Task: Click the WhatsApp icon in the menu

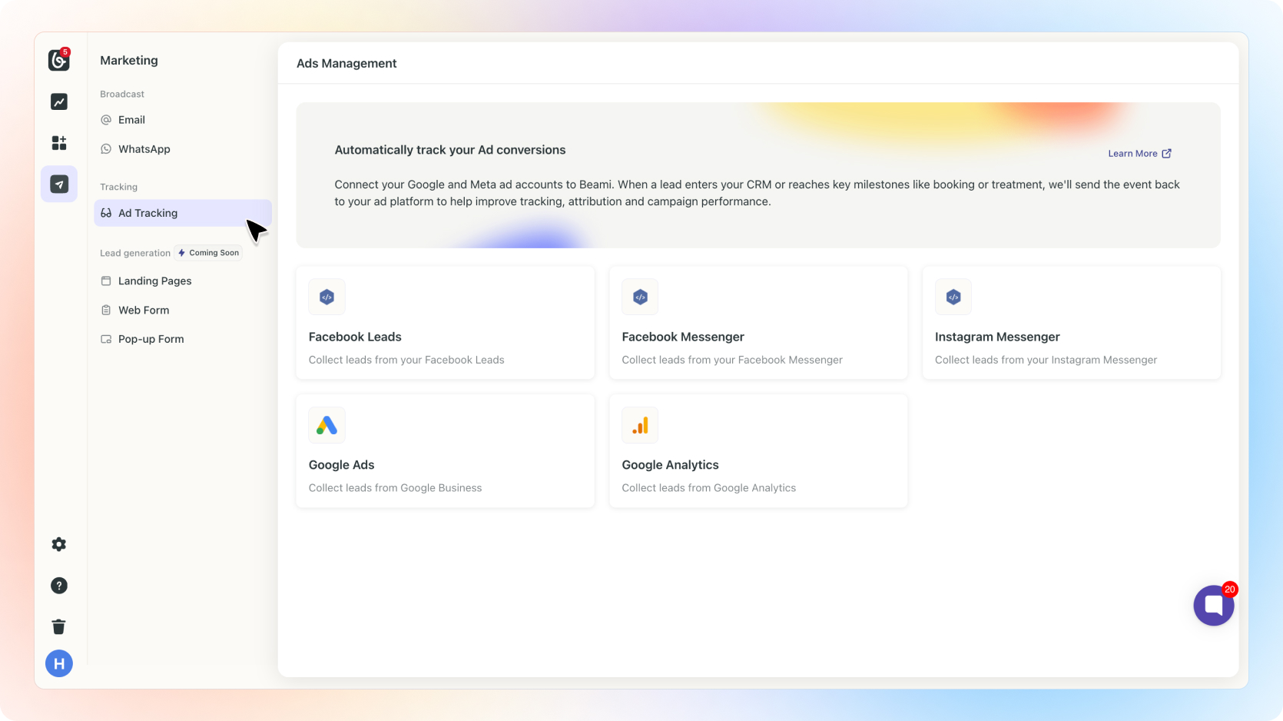Action: [106, 149]
